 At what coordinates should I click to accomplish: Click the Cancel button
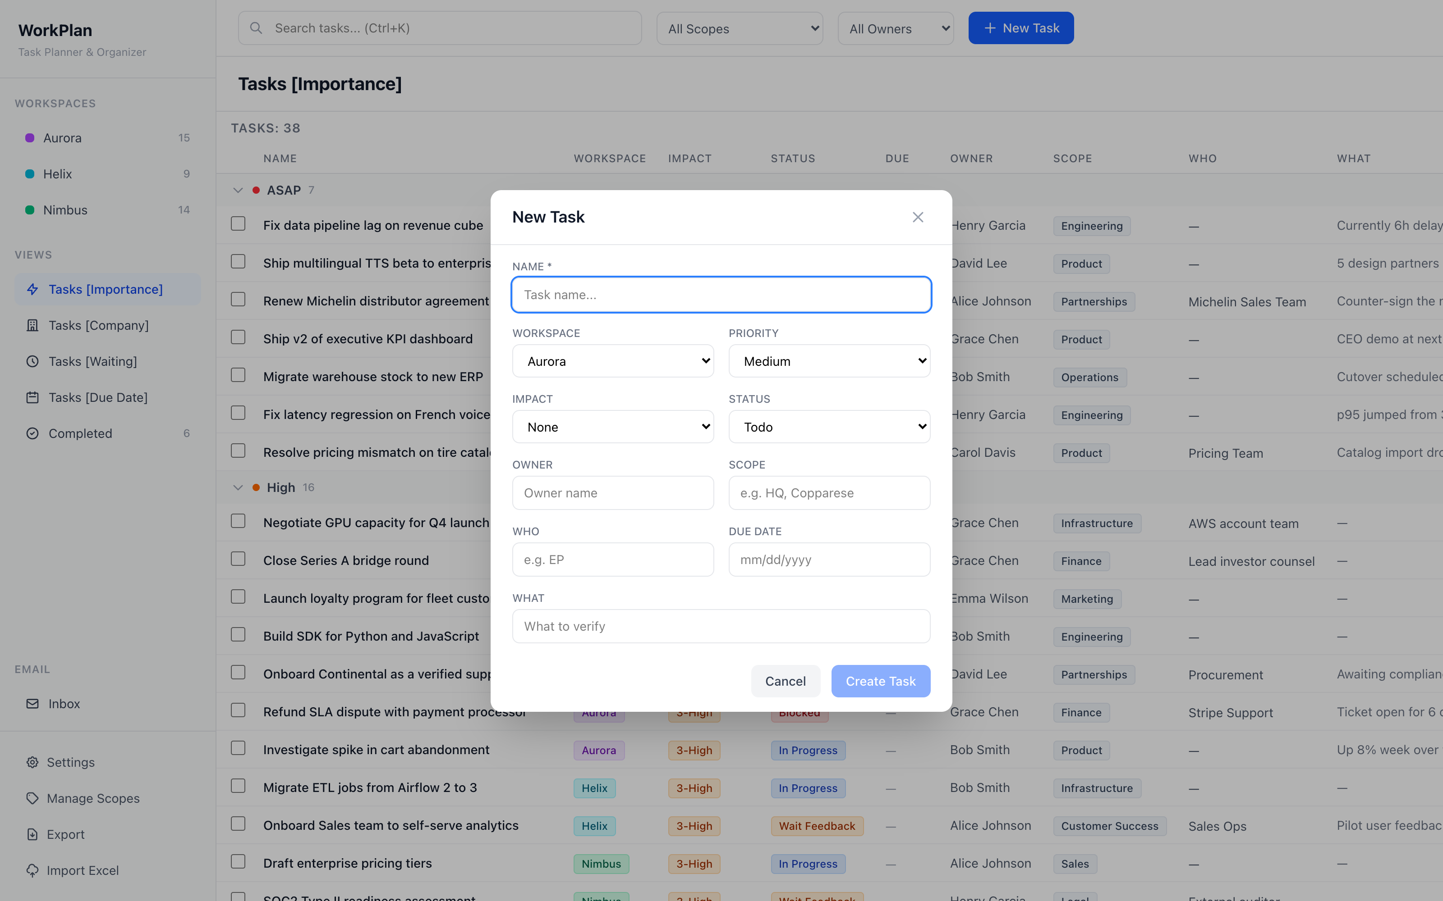[785, 681]
